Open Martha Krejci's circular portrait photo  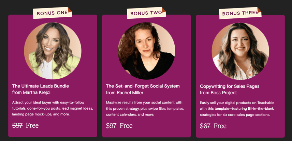(x=53, y=51)
